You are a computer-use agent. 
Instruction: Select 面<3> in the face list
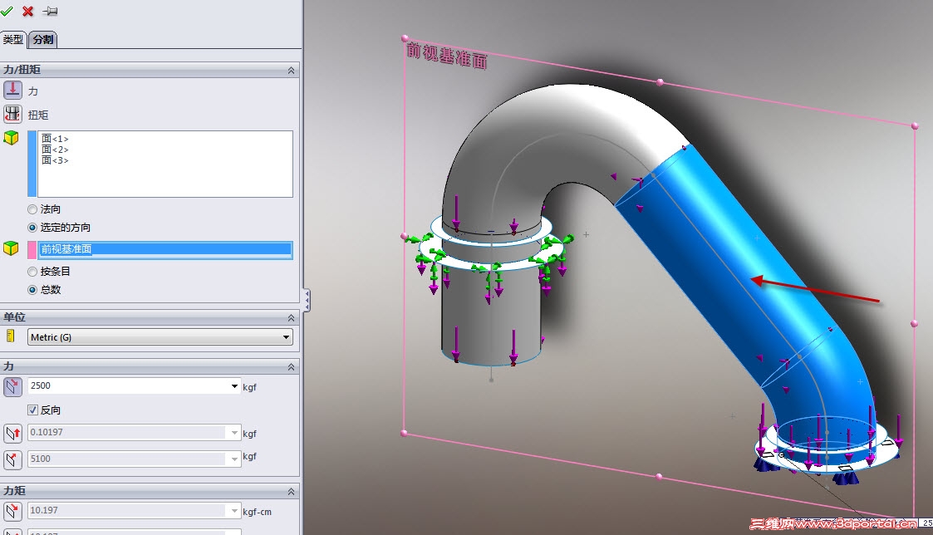pos(55,160)
